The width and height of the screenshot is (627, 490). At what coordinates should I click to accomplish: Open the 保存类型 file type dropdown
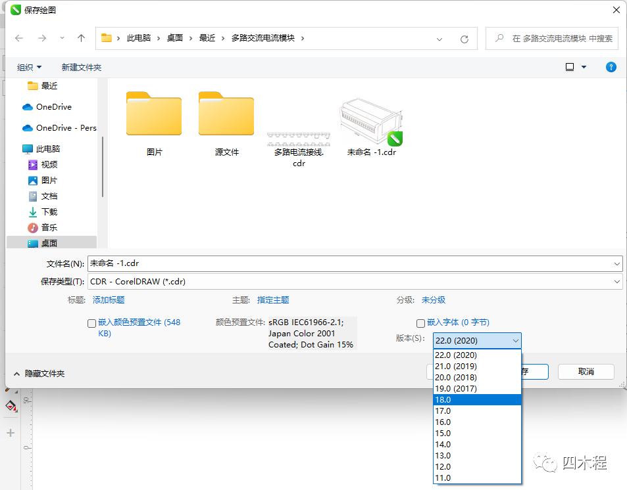(616, 281)
